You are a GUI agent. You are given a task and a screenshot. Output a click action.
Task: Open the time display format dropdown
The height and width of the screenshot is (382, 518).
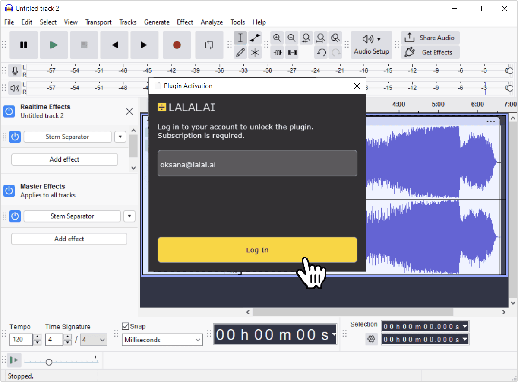[x=334, y=335]
